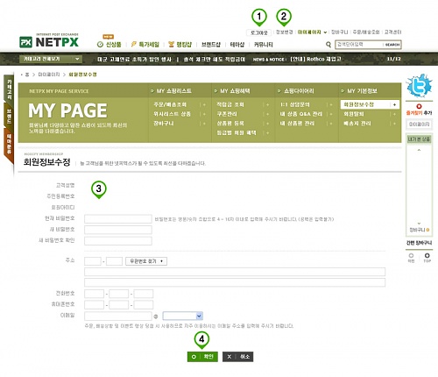Click the NETPX logo
This screenshot has height=377, width=438.
[49, 40]
